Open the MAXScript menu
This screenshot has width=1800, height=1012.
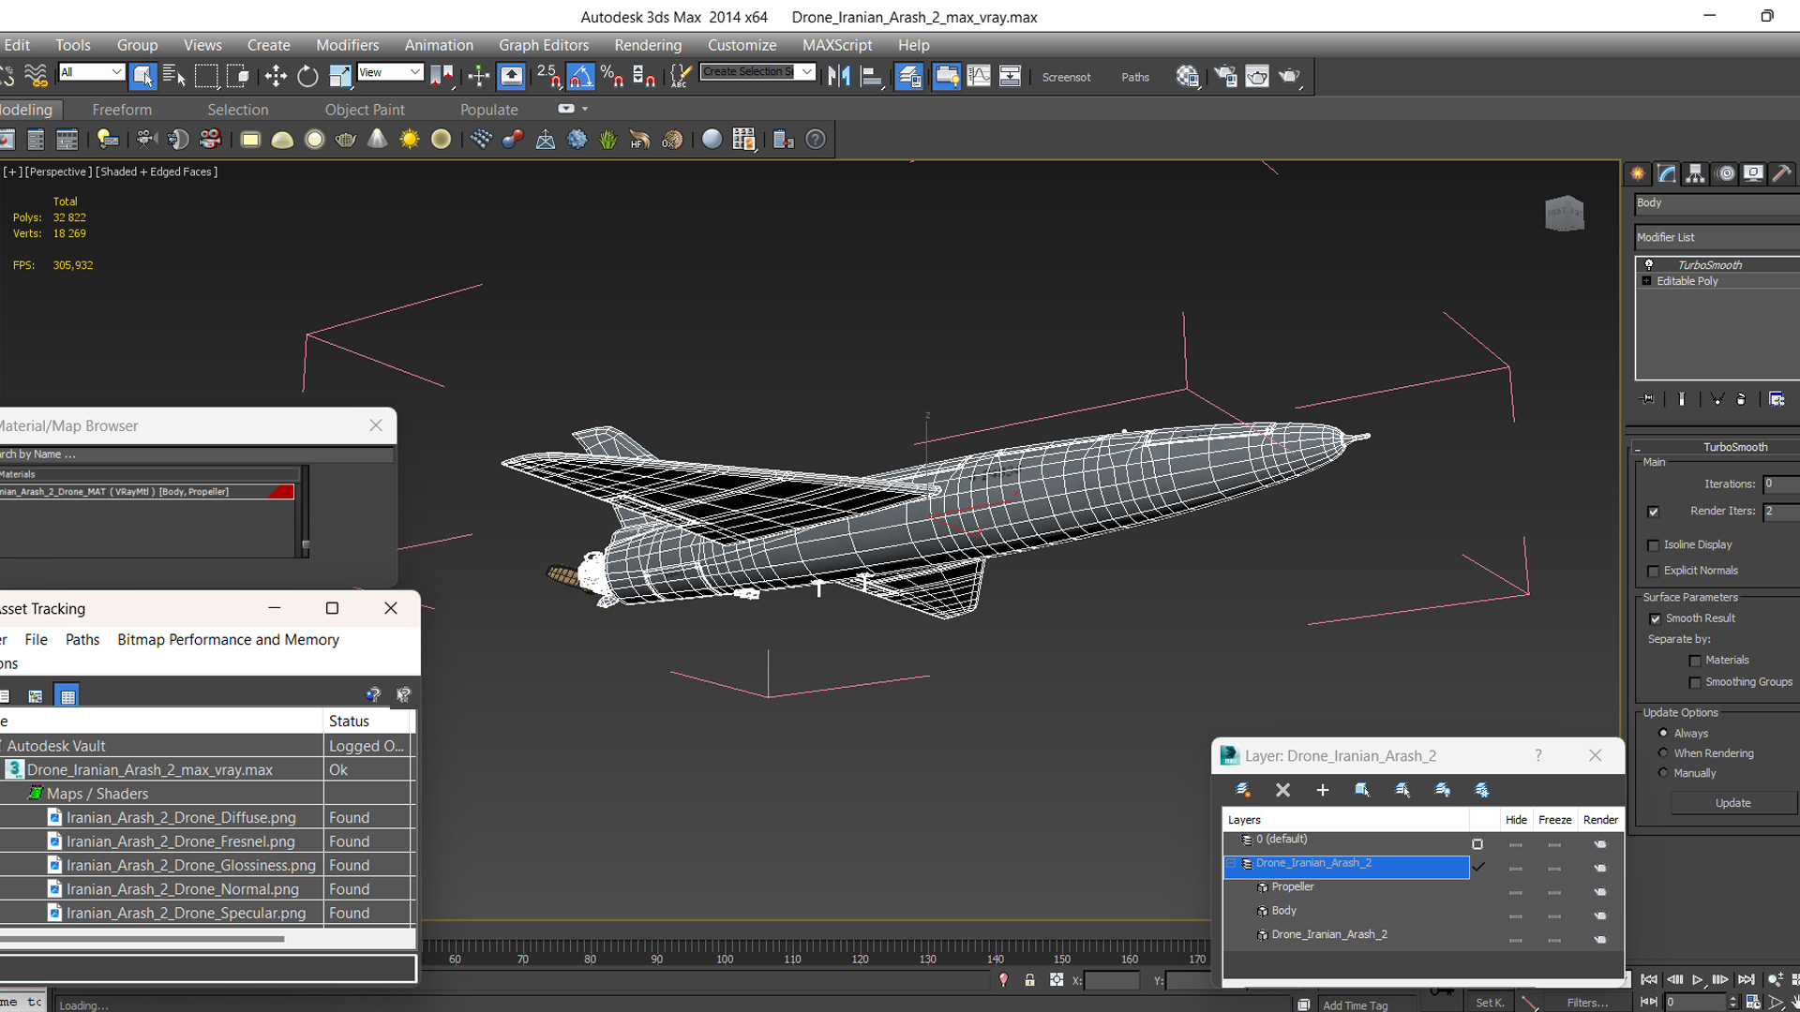pyautogui.click(x=837, y=45)
